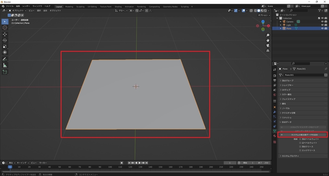
Task: Collapse 形状データ panel
Action: 303,122
